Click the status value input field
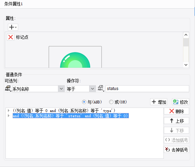 pyautogui.click(x=147, y=89)
